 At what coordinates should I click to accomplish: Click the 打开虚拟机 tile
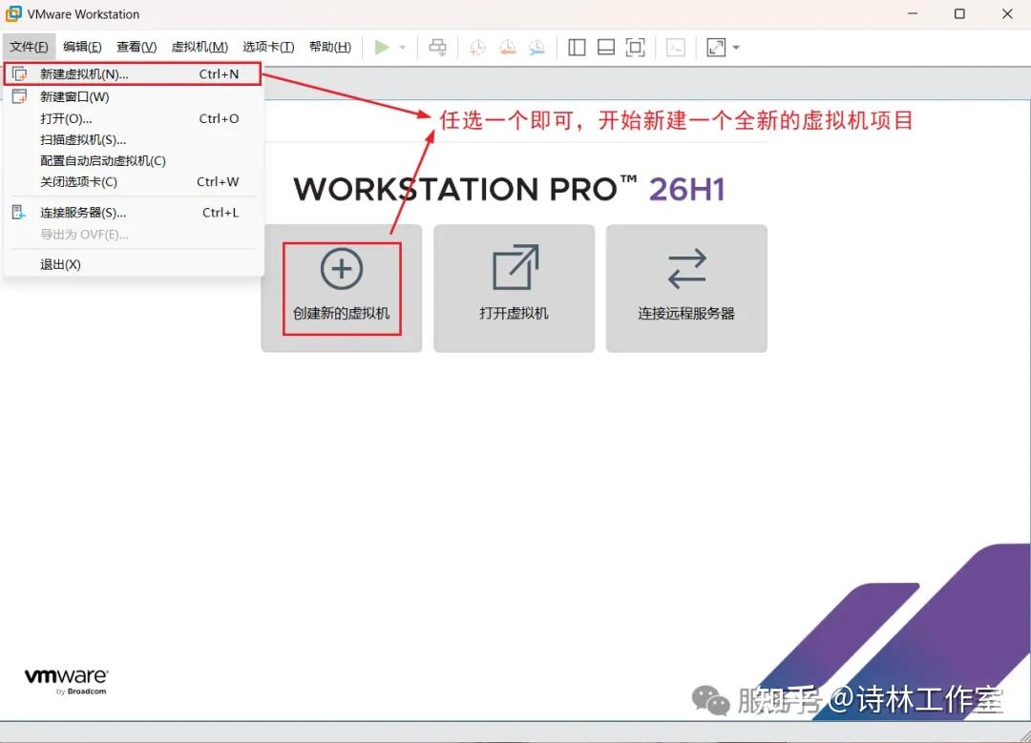[515, 288]
